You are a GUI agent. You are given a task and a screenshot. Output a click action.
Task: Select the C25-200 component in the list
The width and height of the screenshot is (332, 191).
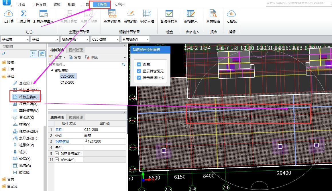(x=67, y=76)
